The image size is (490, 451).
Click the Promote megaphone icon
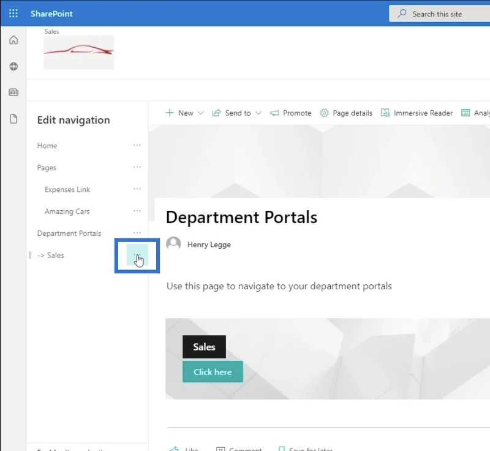click(274, 113)
